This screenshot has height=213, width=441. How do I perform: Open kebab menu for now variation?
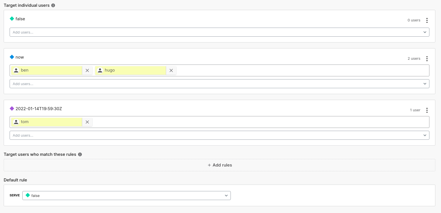pos(427,59)
